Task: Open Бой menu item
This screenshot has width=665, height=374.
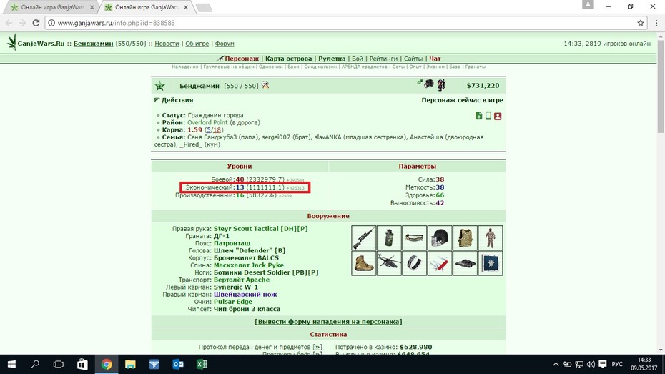Action: click(358, 59)
